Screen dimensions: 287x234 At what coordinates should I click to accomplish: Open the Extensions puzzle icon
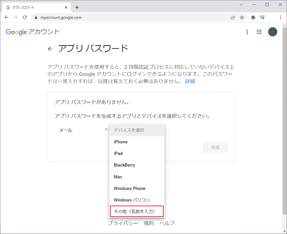pyautogui.click(x=253, y=17)
